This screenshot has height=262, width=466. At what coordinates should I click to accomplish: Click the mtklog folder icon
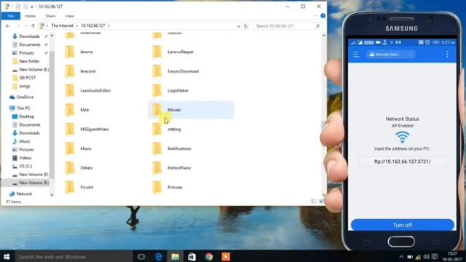tap(157, 130)
